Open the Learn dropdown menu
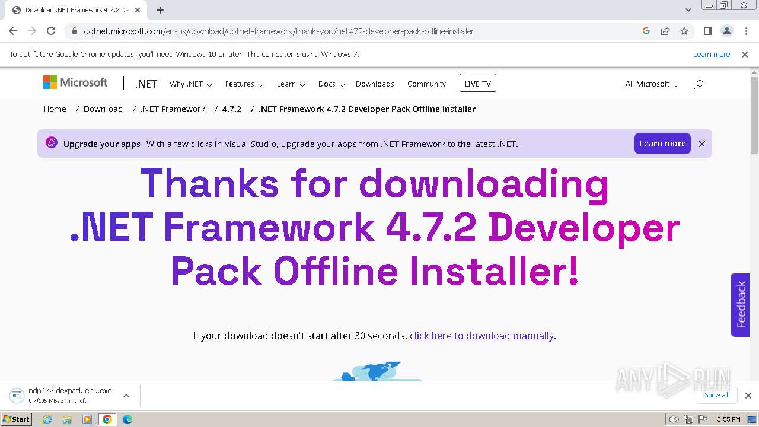The height and width of the screenshot is (427, 759). coord(291,84)
